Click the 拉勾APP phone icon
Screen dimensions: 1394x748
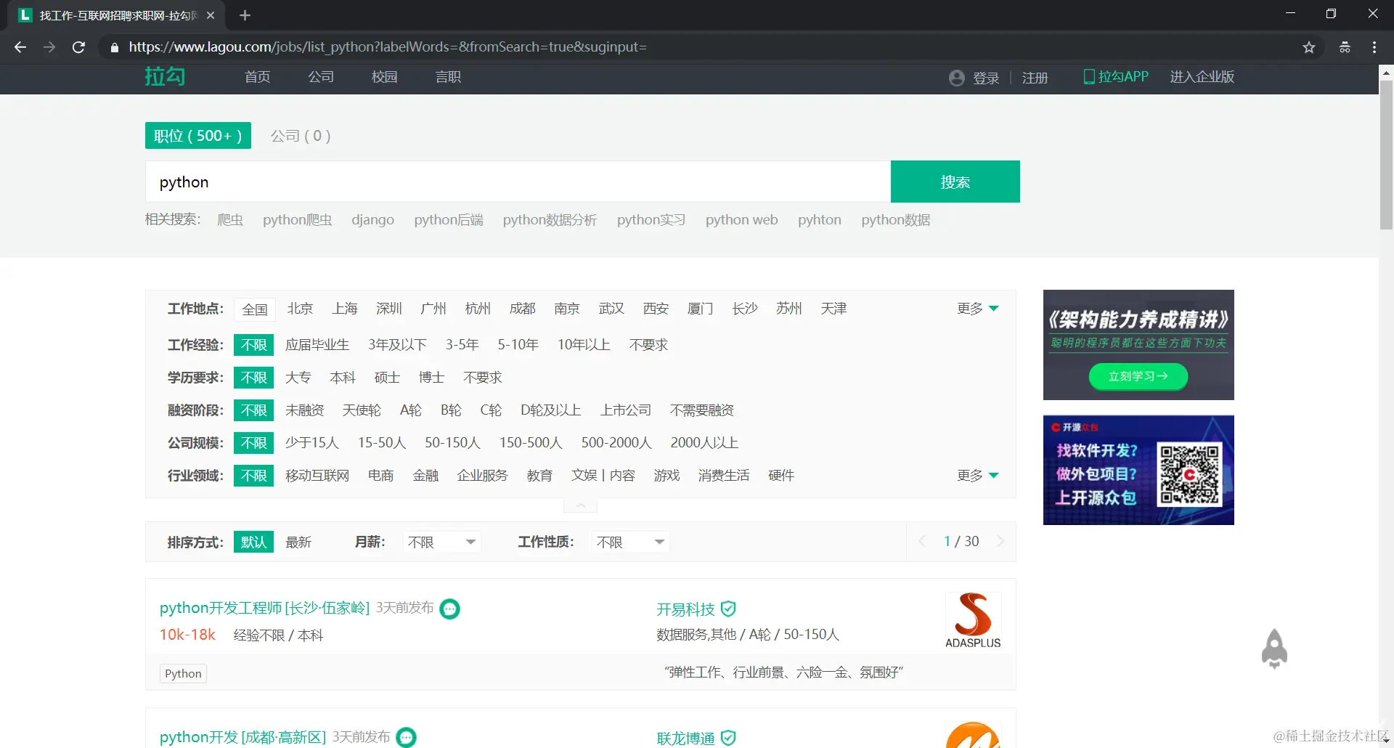pos(1089,76)
